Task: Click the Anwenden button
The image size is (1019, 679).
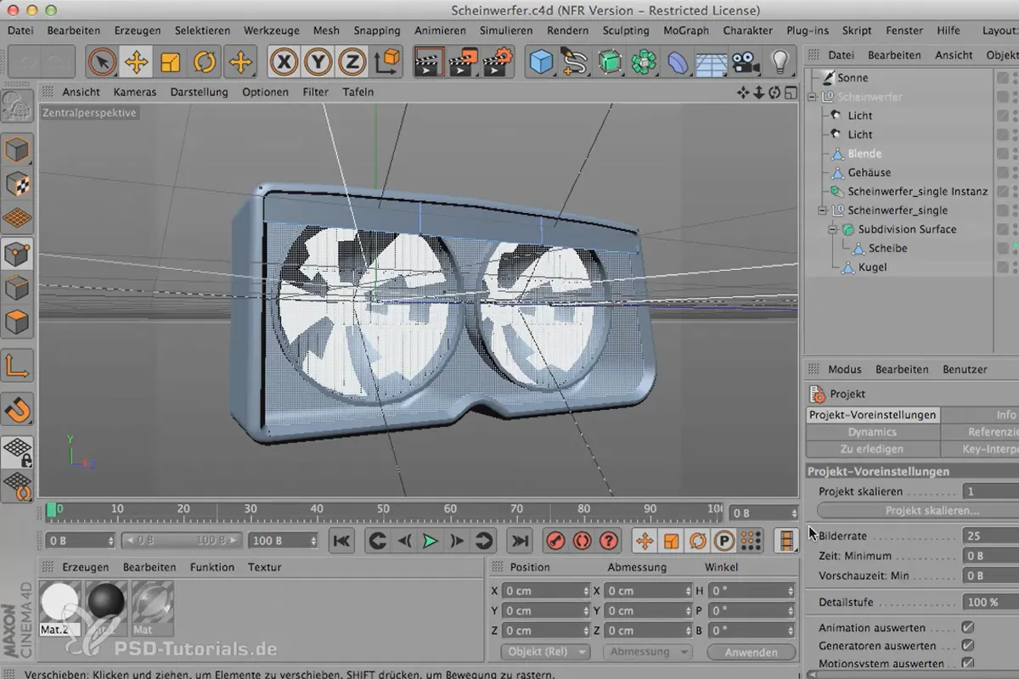Action: 752,653
